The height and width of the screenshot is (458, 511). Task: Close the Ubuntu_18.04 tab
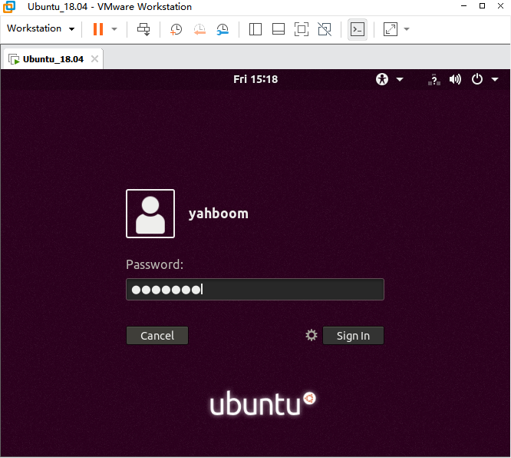pos(94,58)
